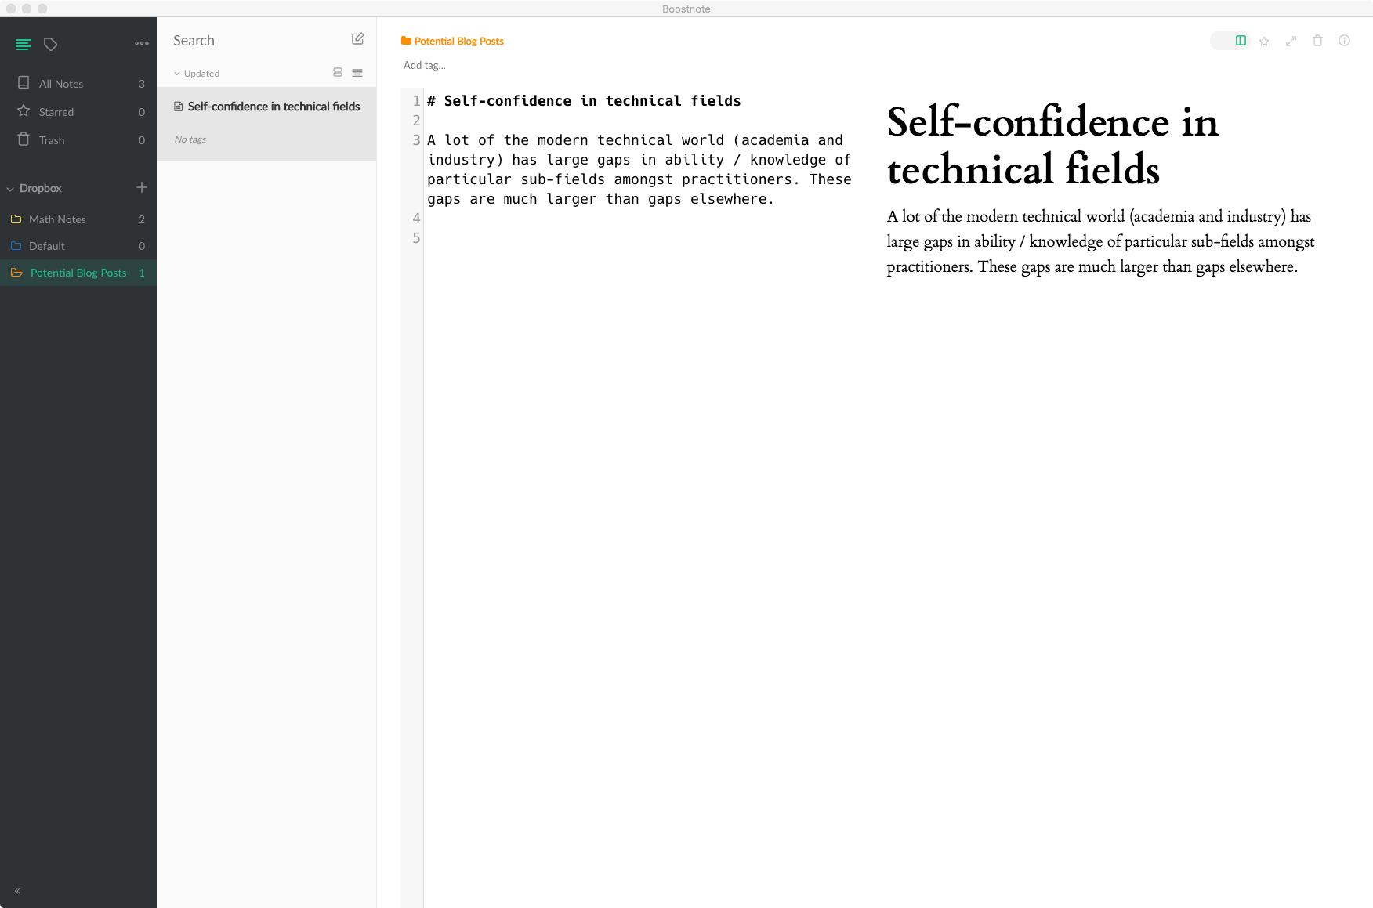Switch note list to default view
This screenshot has width=1373, height=908.
click(338, 73)
